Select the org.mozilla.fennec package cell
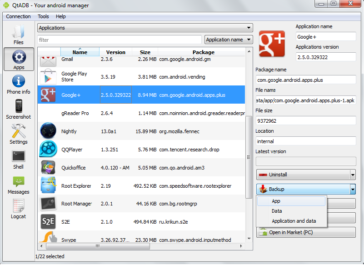Screen dimensions: 364x265 click(x=179, y=131)
